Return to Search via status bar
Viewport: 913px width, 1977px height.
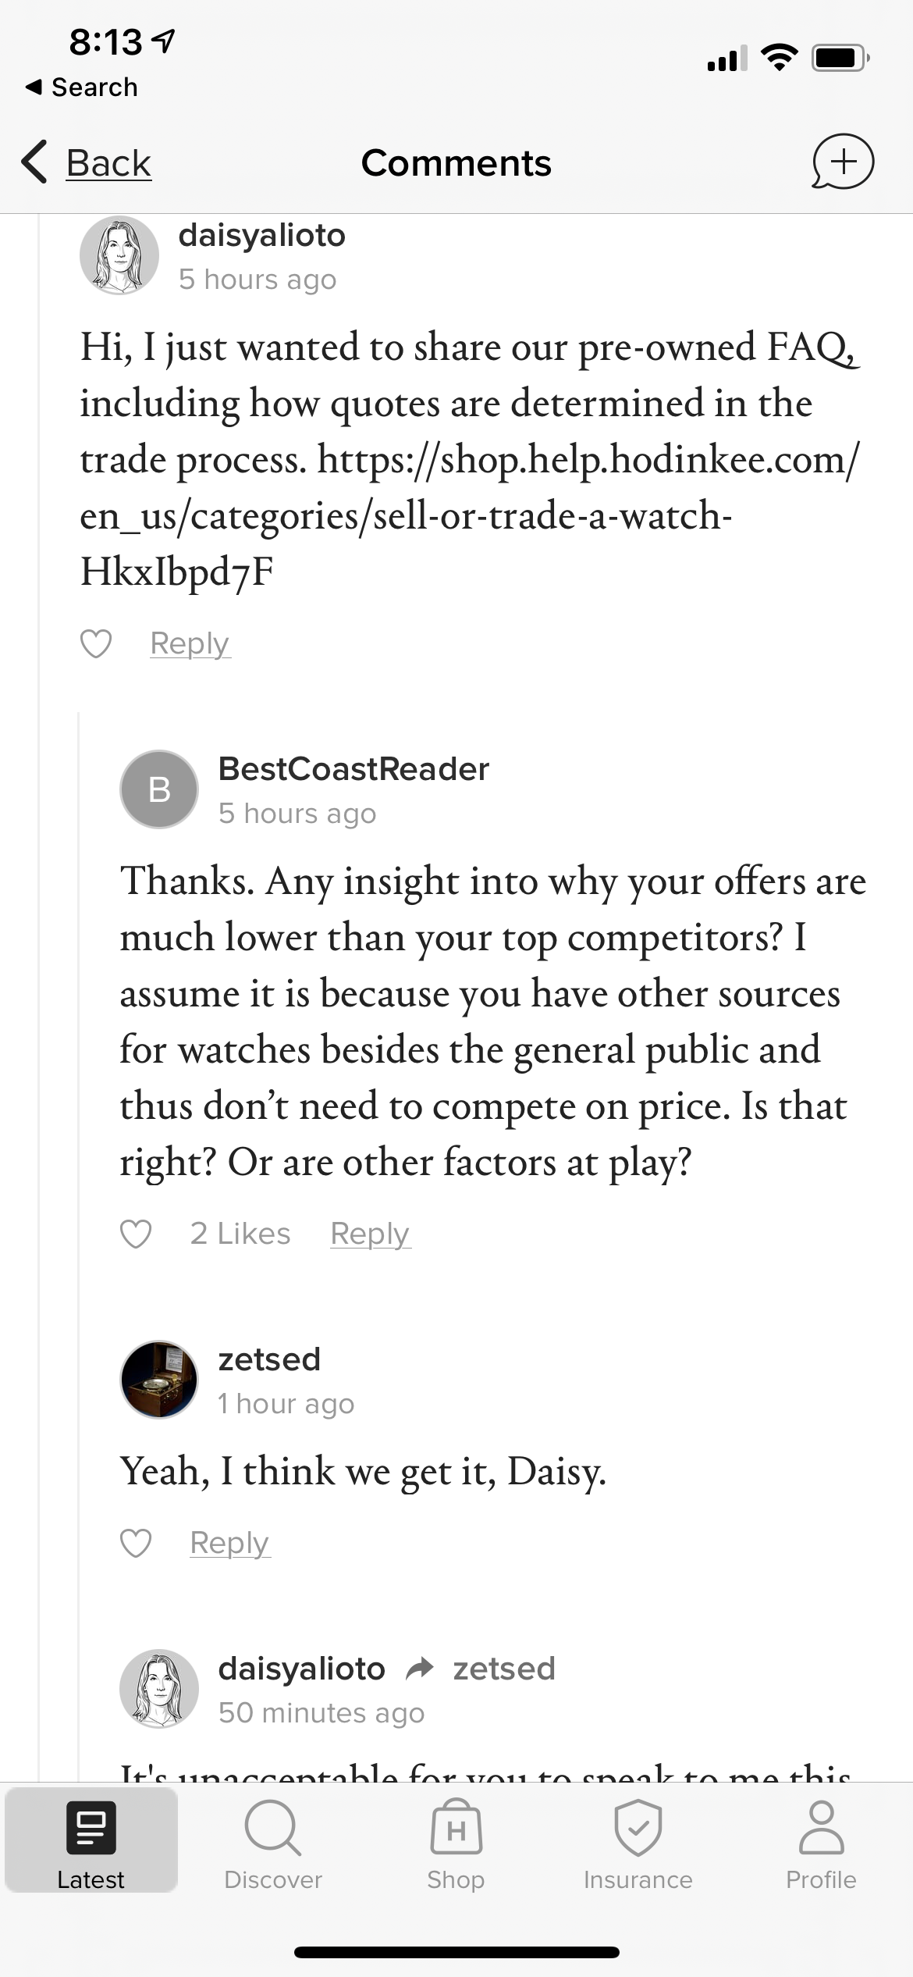point(82,87)
